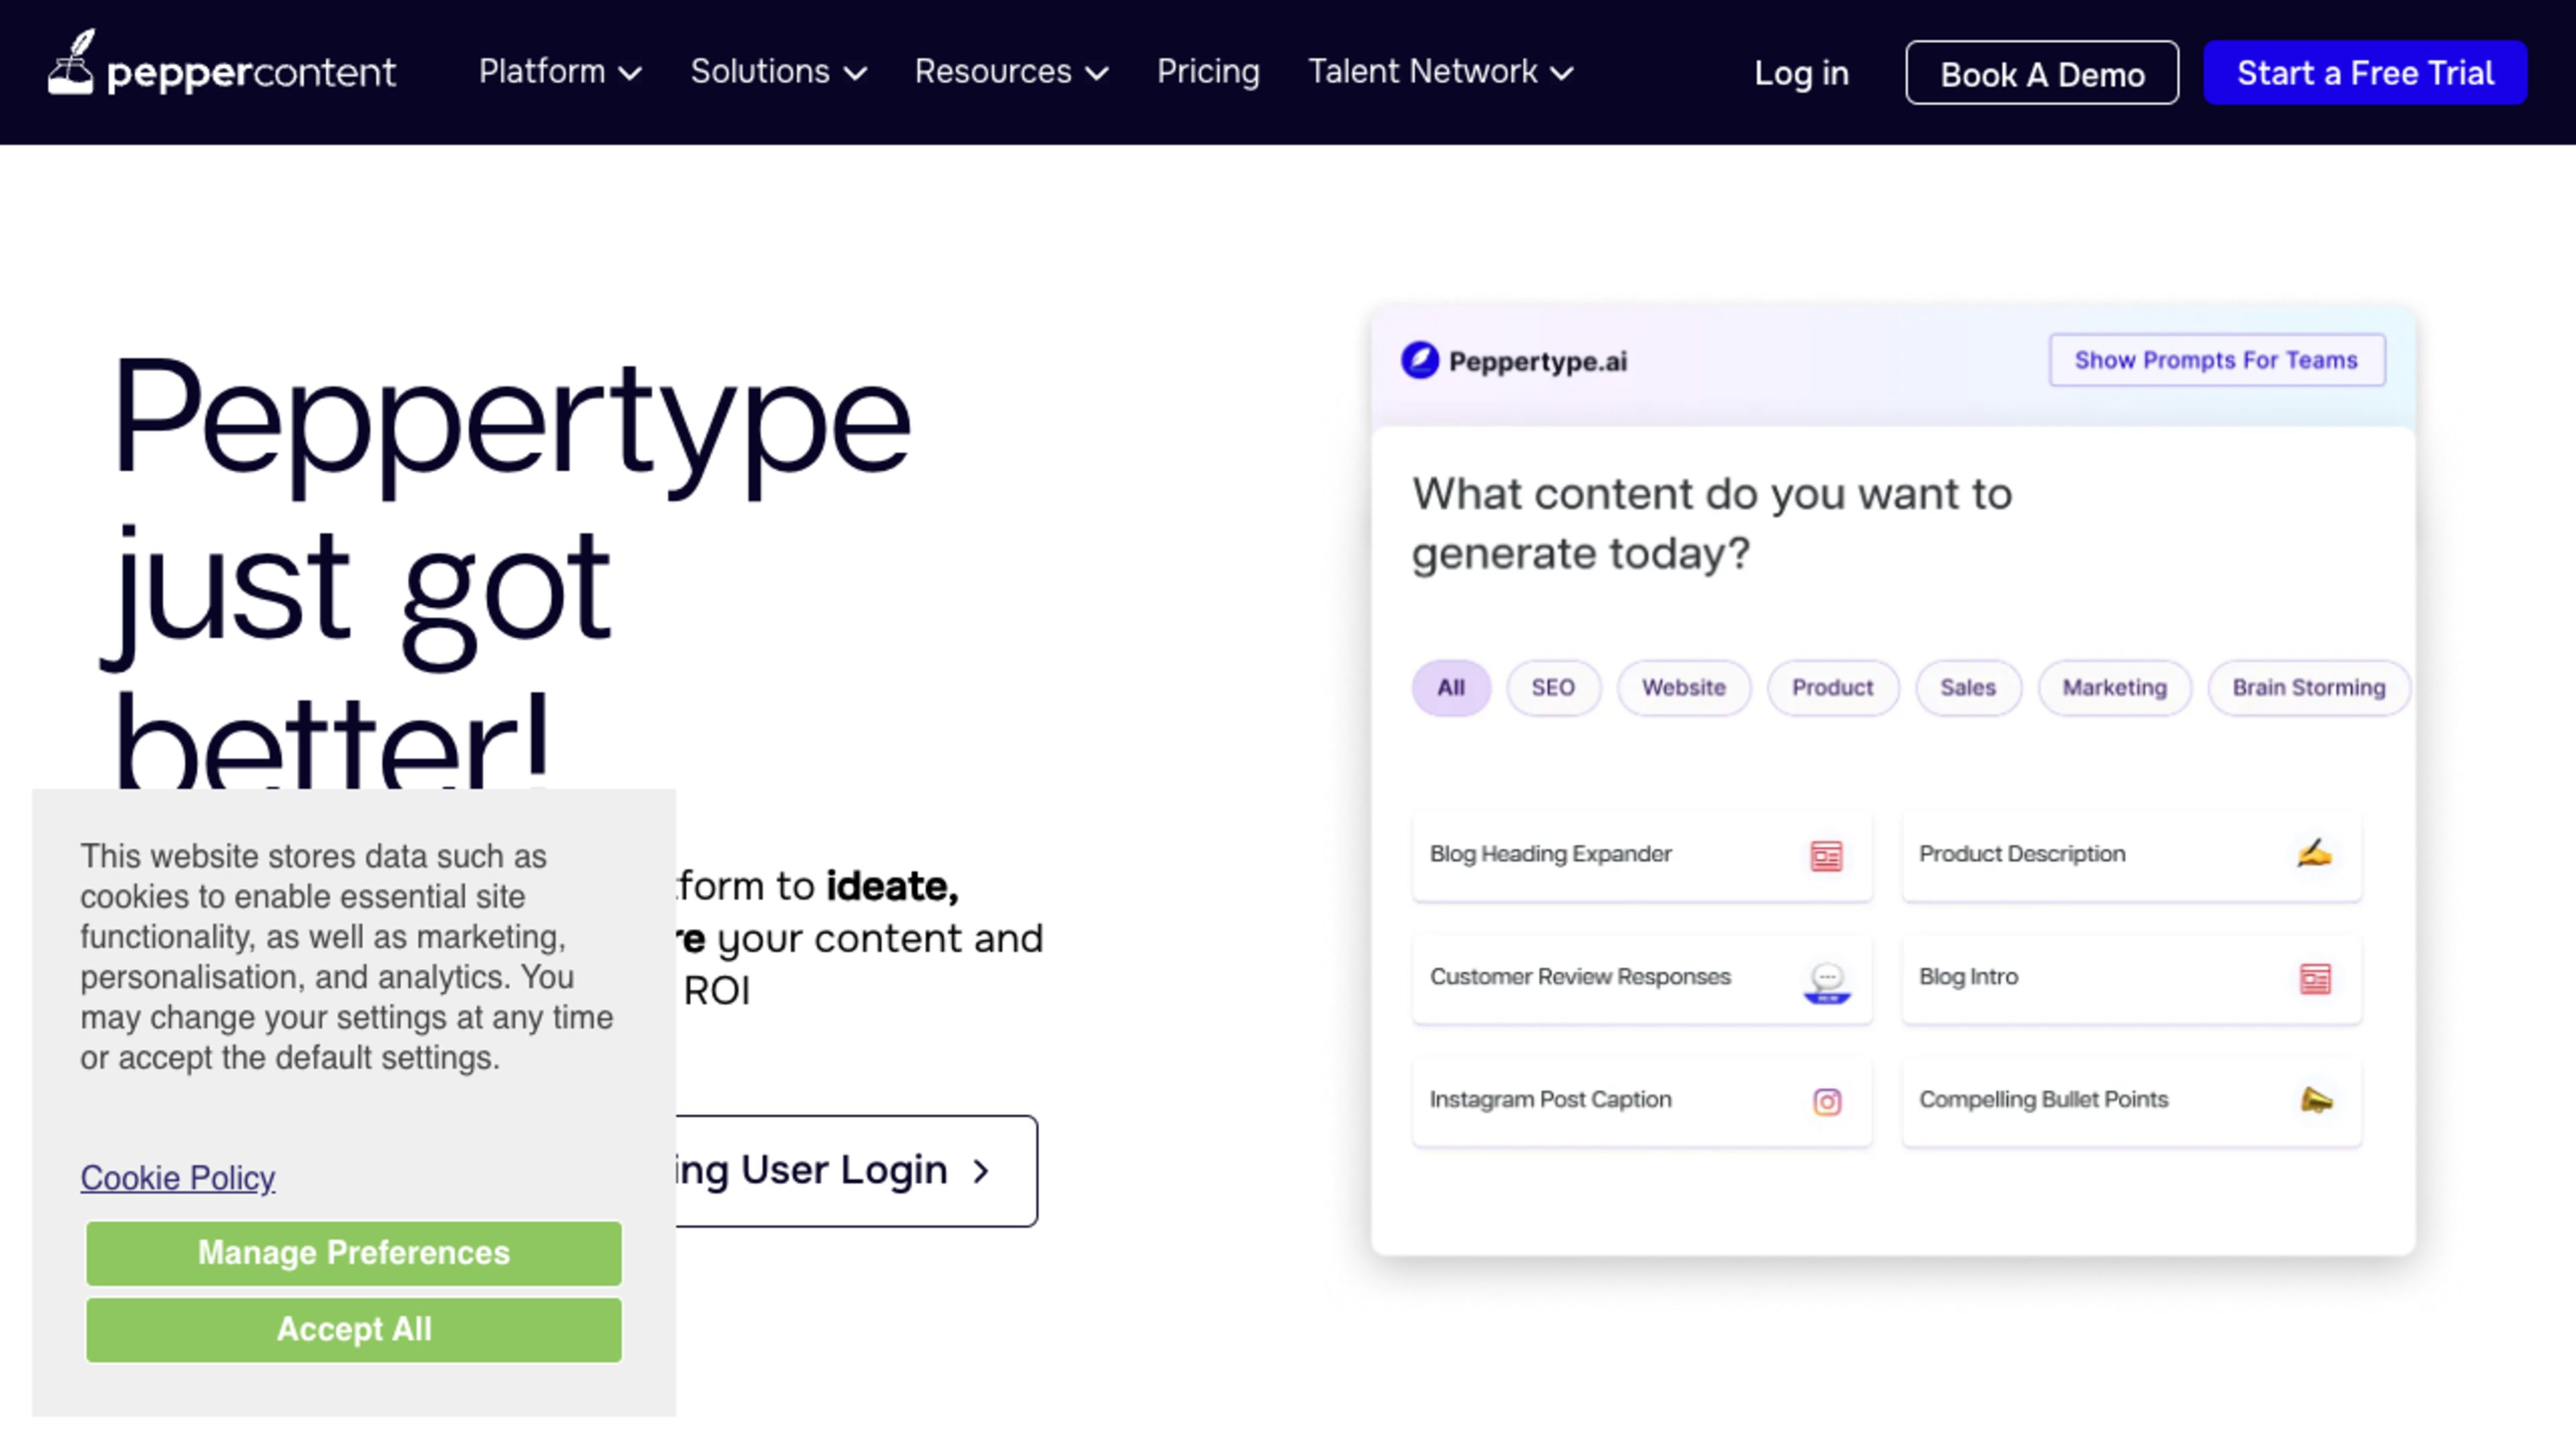Viewport: 2576px width, 1449px height.
Task: Click the Customer Review Responses chat icon
Action: [1827, 983]
